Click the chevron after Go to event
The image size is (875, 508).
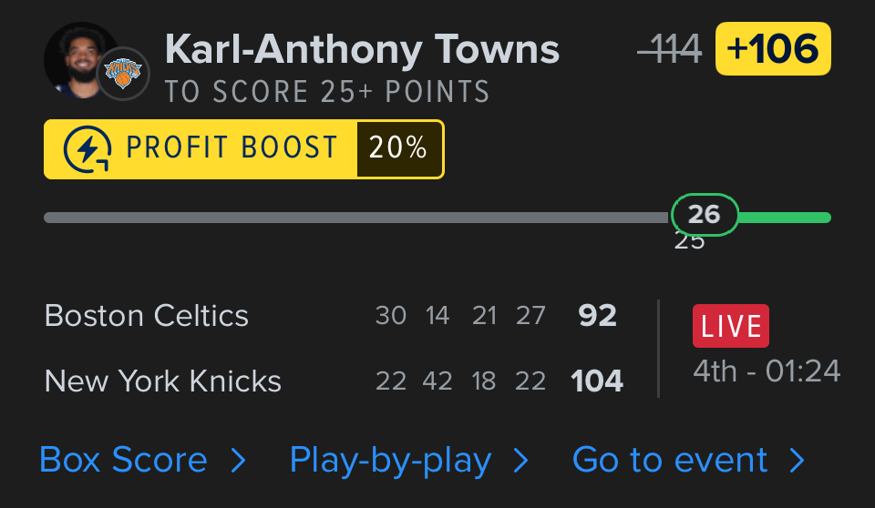click(x=798, y=461)
